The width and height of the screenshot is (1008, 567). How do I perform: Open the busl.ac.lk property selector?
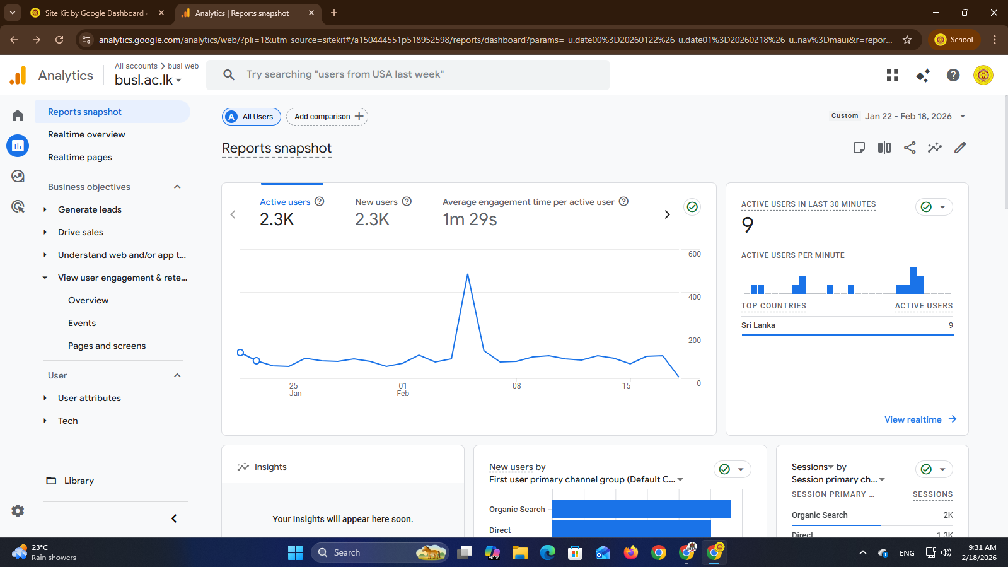click(x=148, y=80)
